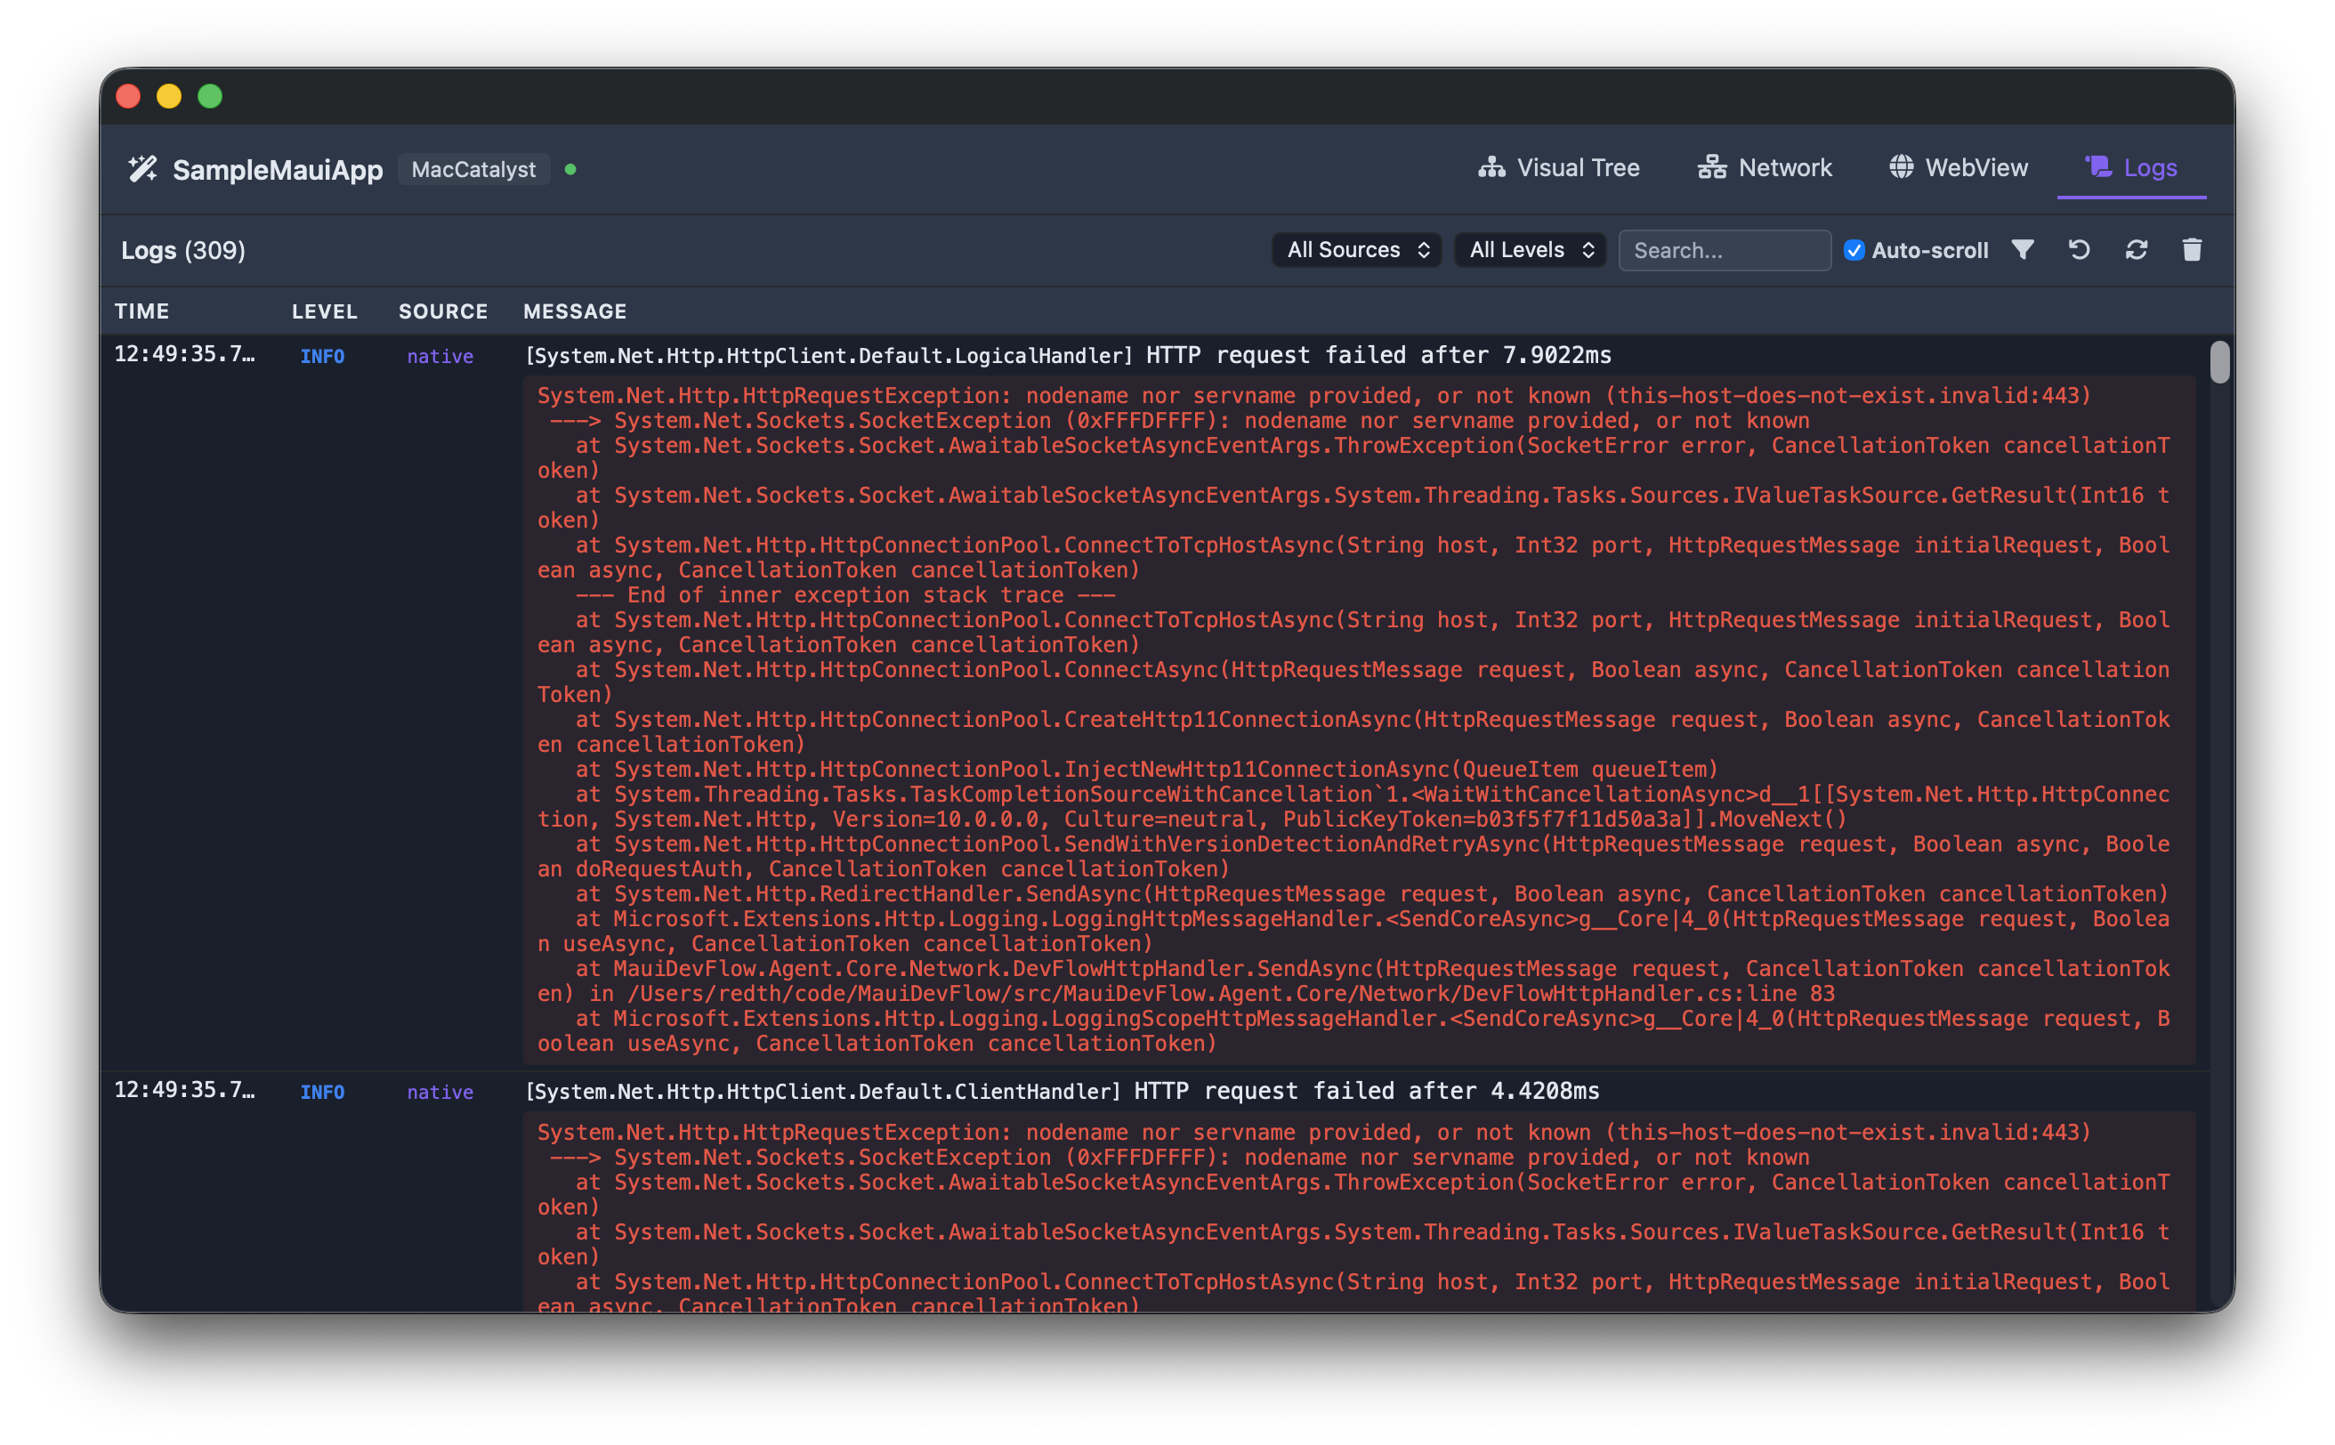Click inside the Search field

tap(1725, 249)
